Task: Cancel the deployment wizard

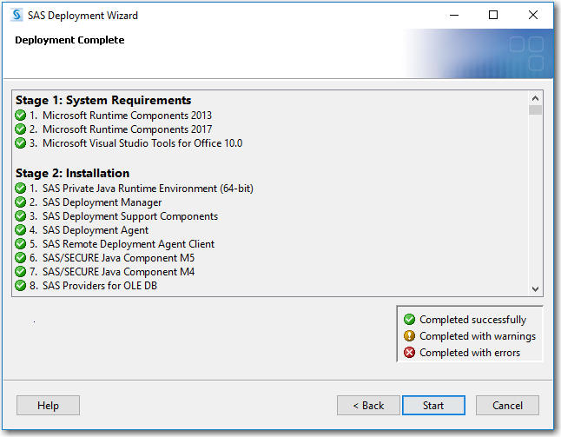Action: 507,406
